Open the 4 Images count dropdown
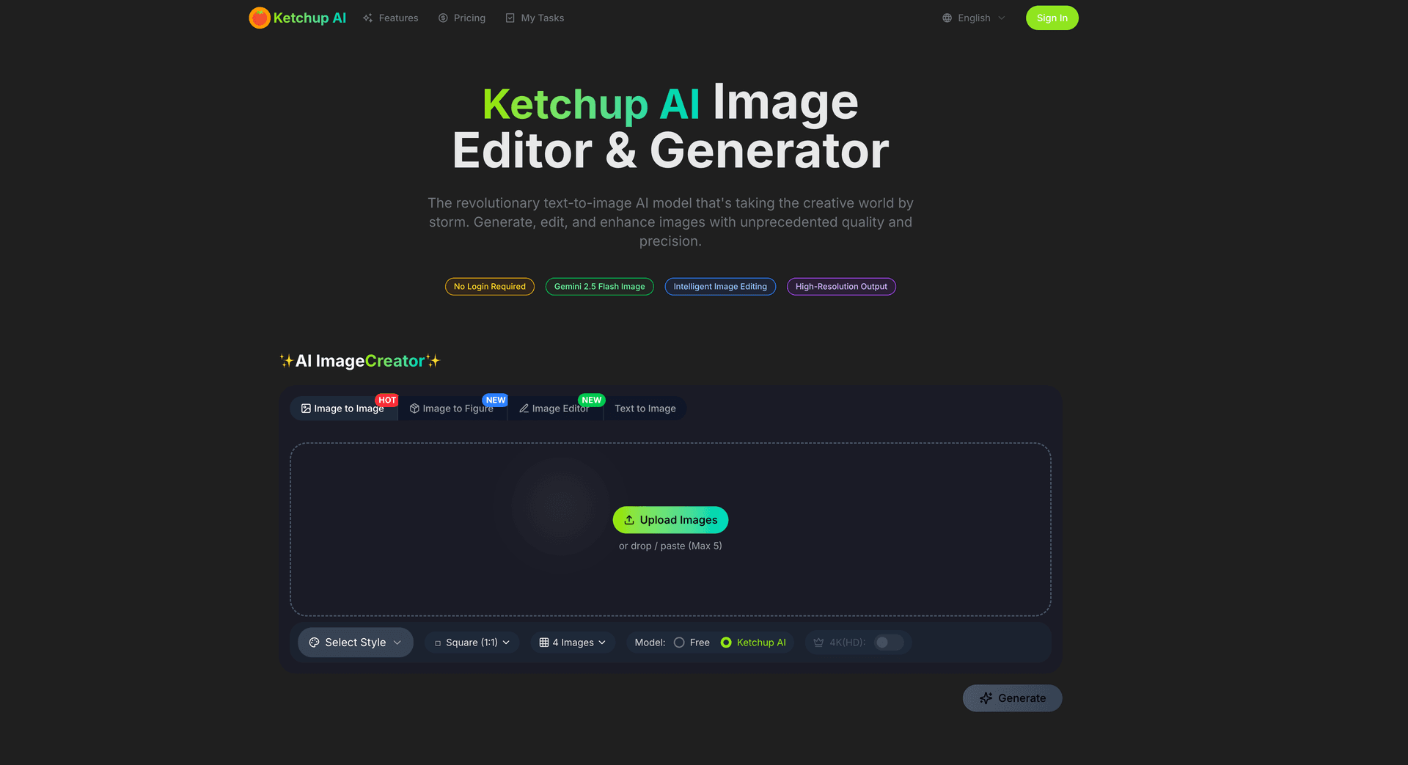Viewport: 1408px width, 765px height. [x=572, y=642]
